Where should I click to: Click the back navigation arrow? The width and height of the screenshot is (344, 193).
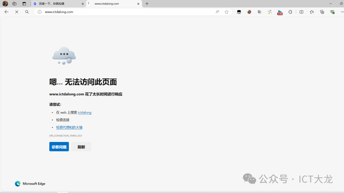6,12
